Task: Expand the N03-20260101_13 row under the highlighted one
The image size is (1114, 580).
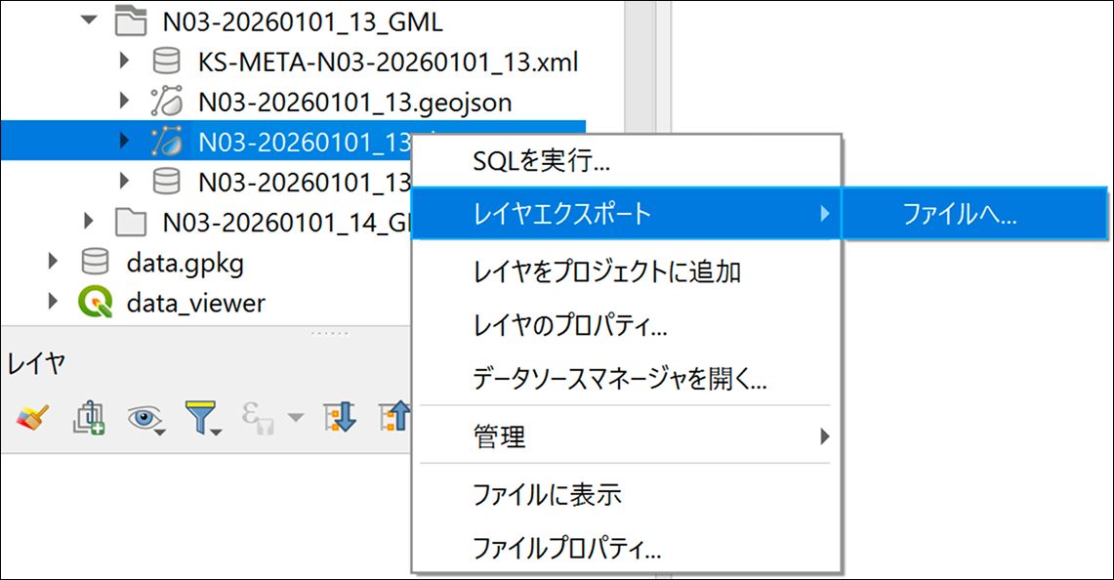Action: (x=124, y=182)
